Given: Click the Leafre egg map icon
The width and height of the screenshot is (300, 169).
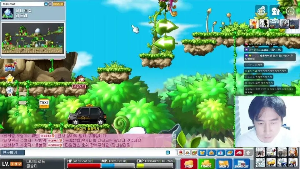Looking at the screenshot, I should tap(7, 13).
